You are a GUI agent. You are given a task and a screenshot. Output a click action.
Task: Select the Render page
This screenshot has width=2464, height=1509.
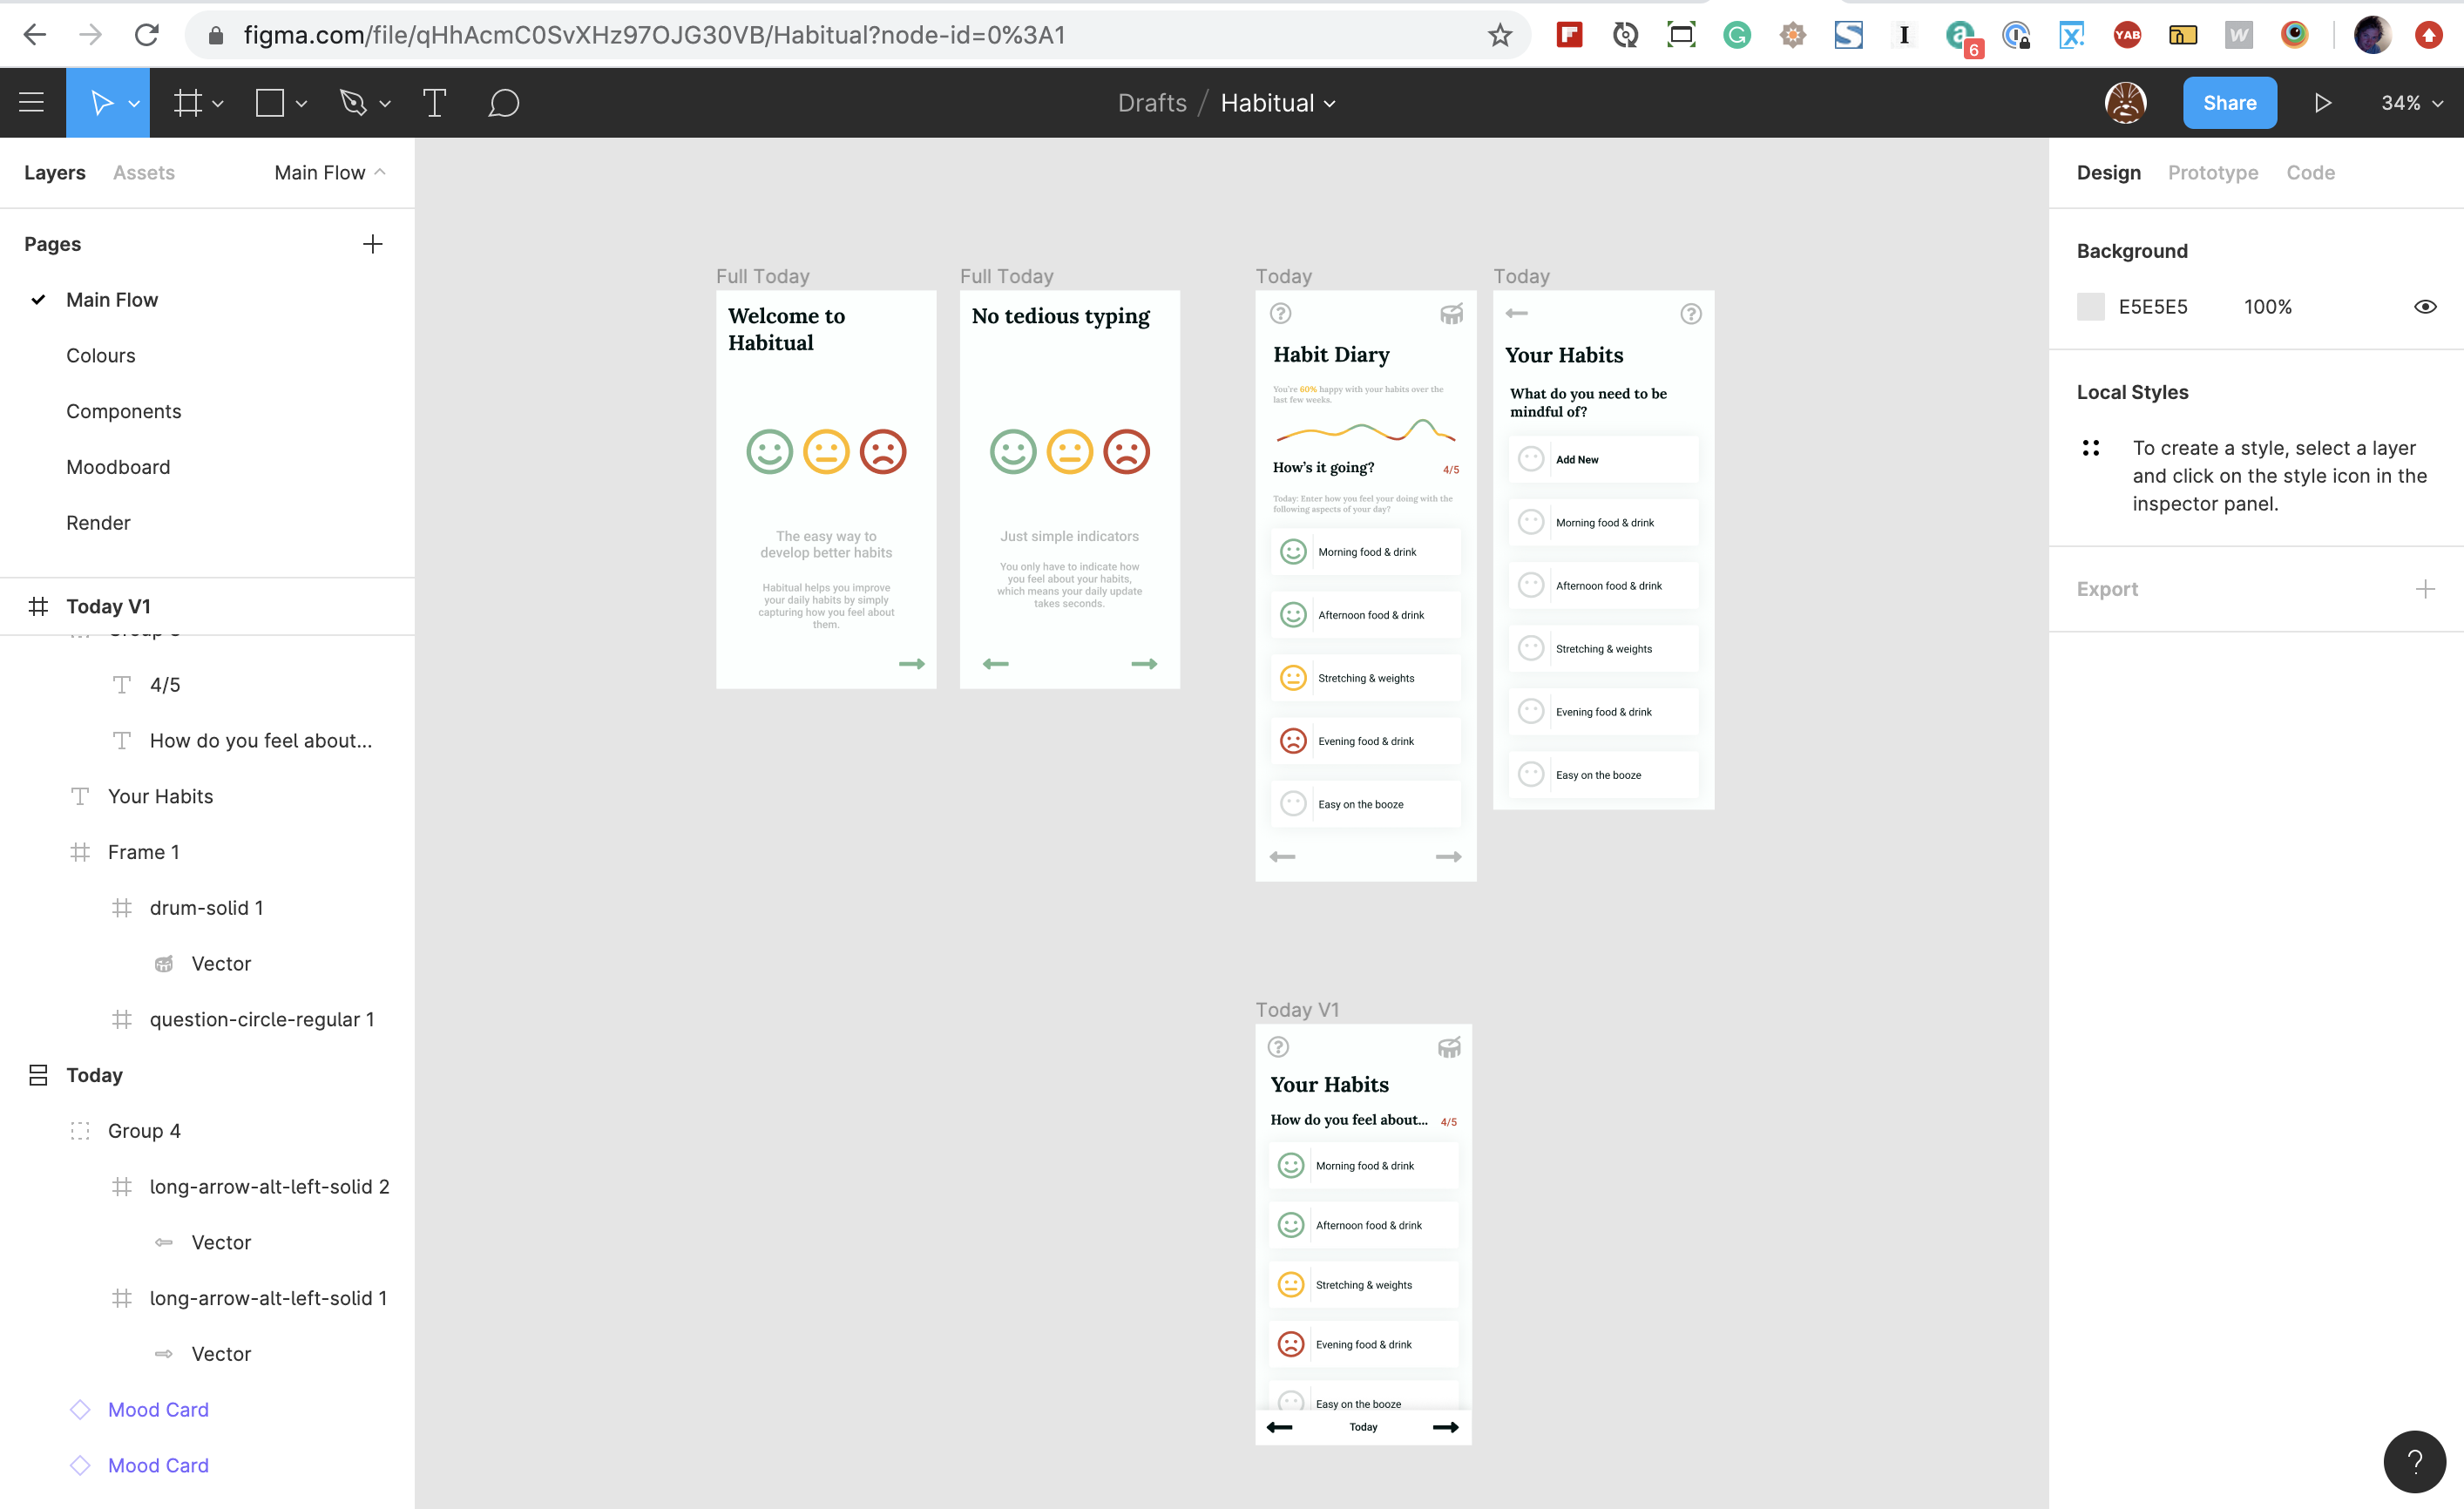tap(98, 523)
